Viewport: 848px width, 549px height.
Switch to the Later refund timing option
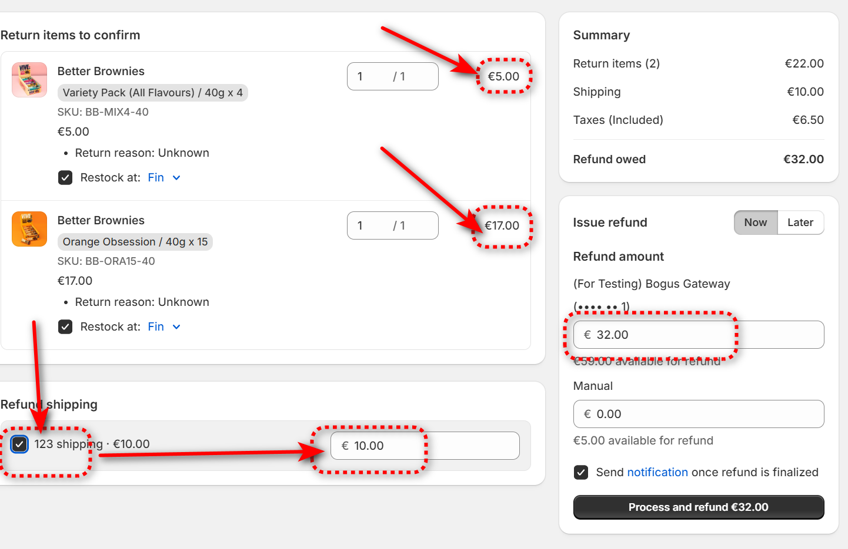coord(800,223)
